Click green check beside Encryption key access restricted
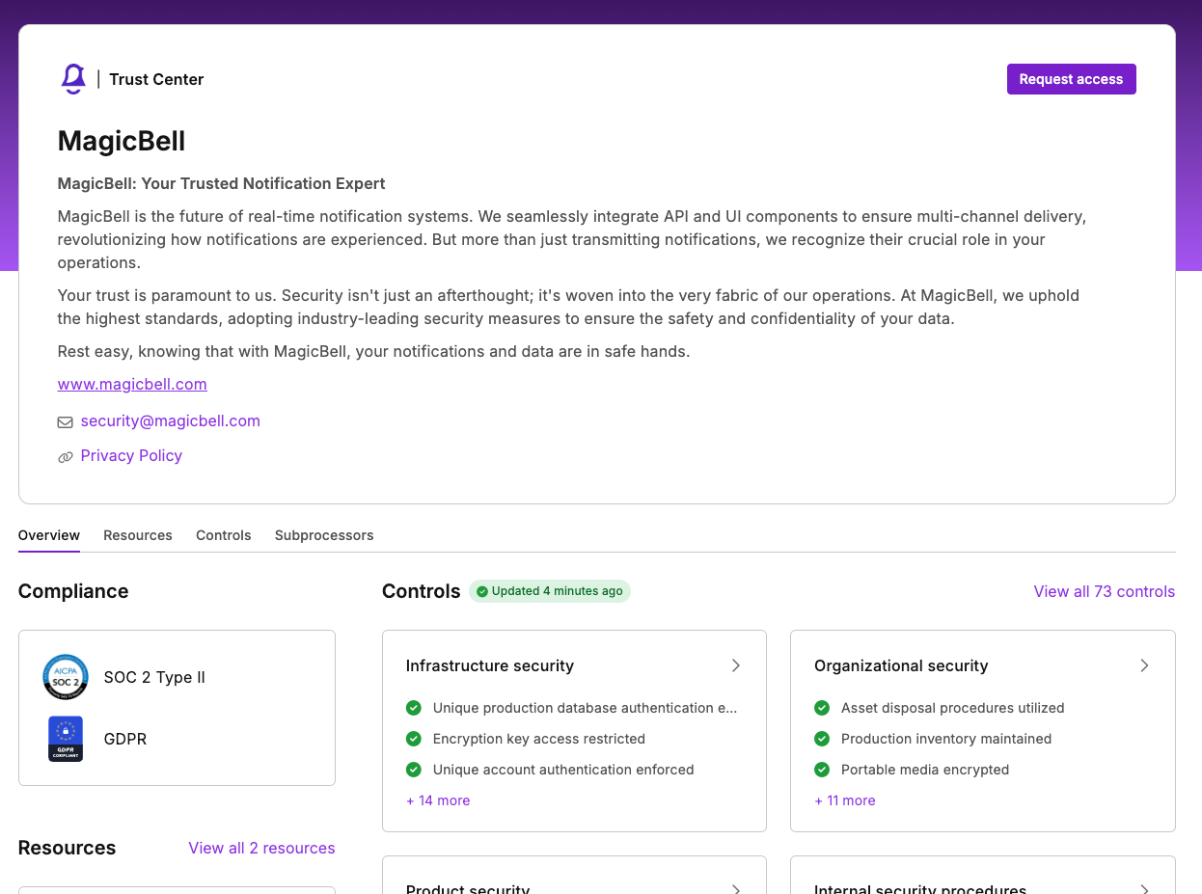Viewport: 1202px width, 894px height. pos(414,739)
